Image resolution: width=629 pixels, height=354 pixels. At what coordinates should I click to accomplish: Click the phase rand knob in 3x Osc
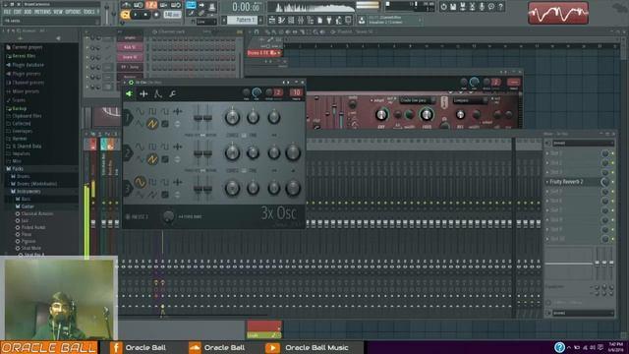click(168, 216)
